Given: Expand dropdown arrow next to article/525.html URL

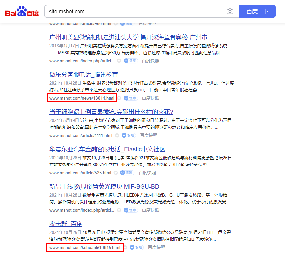Looking at the screenshot, I should [x=116, y=173].
